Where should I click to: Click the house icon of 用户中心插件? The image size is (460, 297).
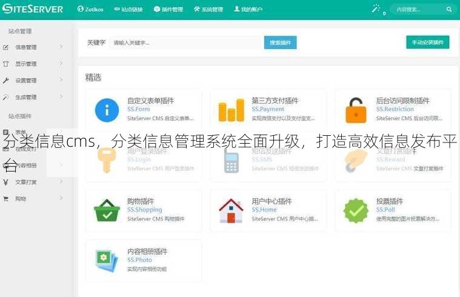231,210
